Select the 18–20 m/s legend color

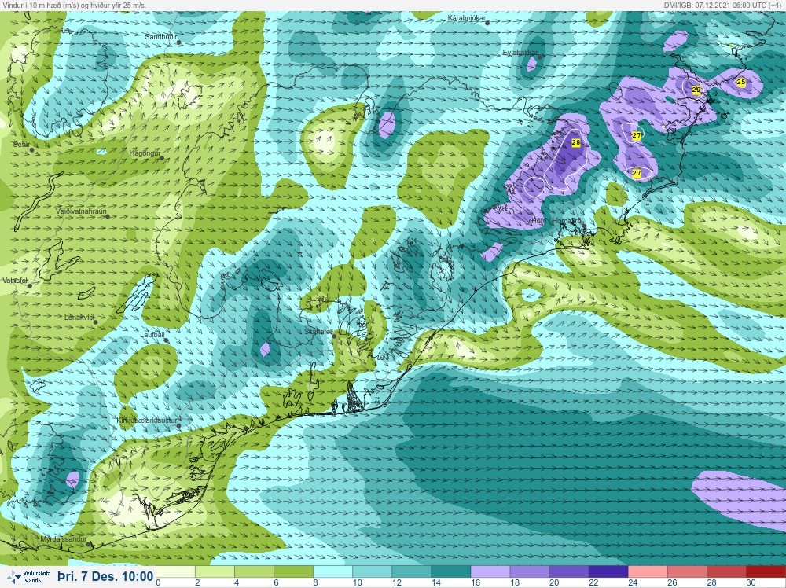[529, 572]
